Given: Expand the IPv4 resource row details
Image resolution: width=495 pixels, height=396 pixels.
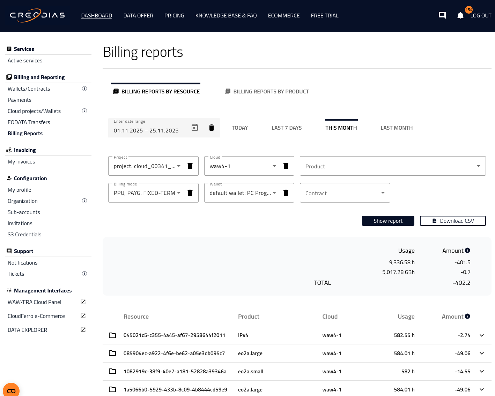Looking at the screenshot, I should coord(481,335).
